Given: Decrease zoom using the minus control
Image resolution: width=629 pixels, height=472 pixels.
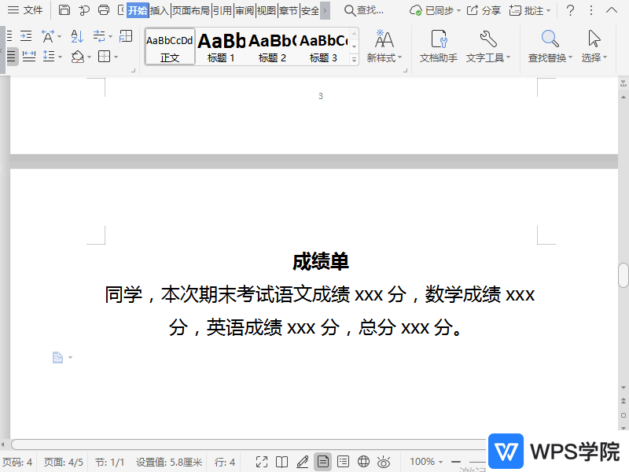Looking at the screenshot, I should click(x=456, y=463).
